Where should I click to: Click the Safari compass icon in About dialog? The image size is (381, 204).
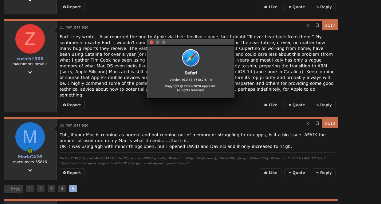191,58
